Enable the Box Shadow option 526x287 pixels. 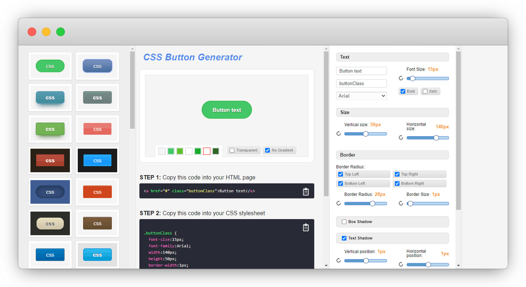(x=344, y=222)
